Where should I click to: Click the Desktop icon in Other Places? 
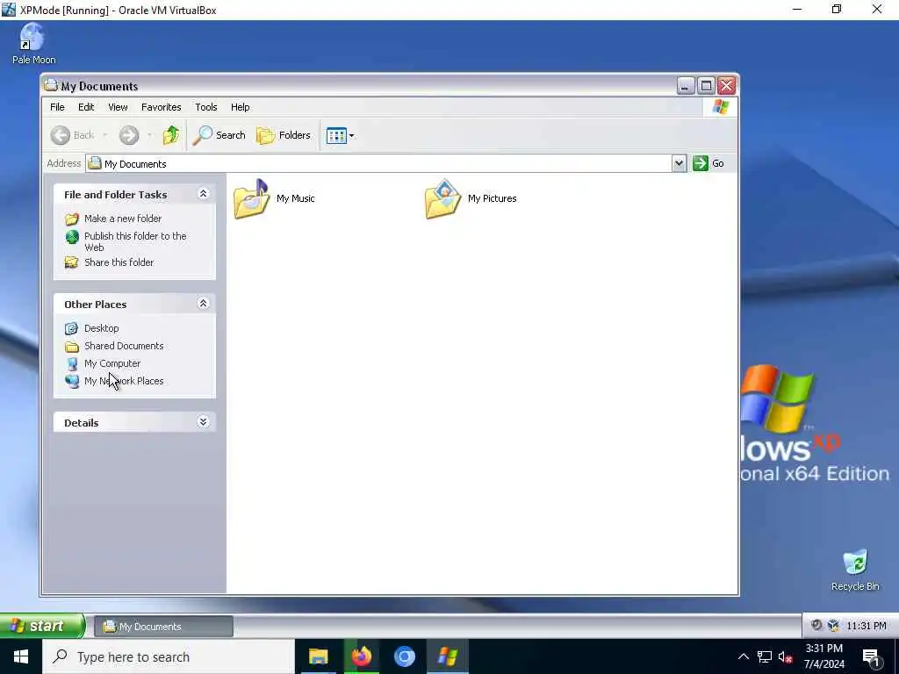click(x=72, y=328)
